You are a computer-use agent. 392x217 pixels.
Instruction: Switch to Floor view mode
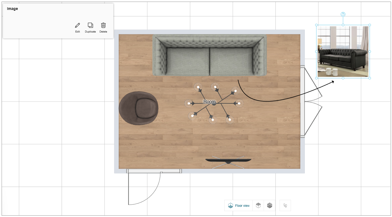[239, 205]
